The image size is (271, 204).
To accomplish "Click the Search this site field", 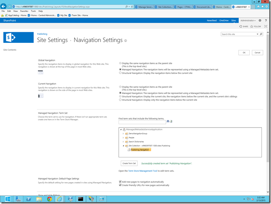I will (238, 34).
